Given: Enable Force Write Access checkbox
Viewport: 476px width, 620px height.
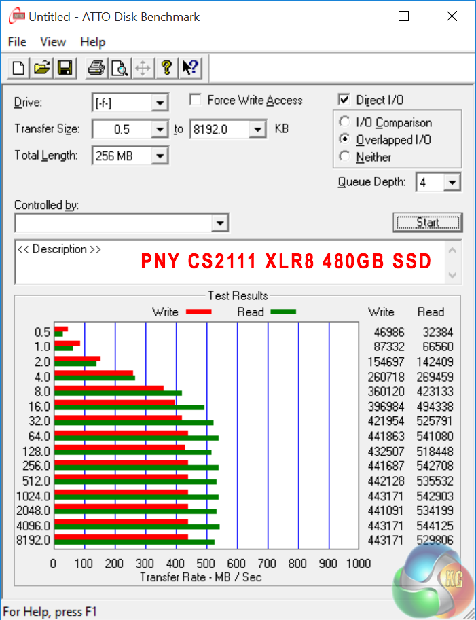Looking at the screenshot, I should click(x=196, y=100).
